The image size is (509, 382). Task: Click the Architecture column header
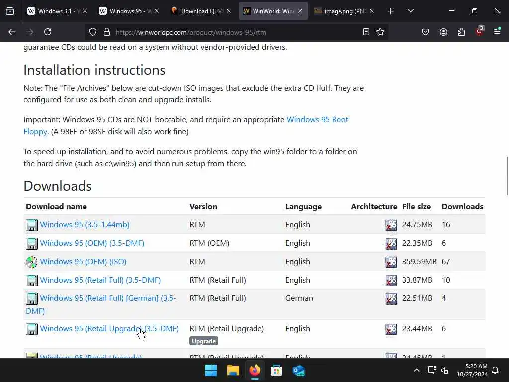point(374,206)
